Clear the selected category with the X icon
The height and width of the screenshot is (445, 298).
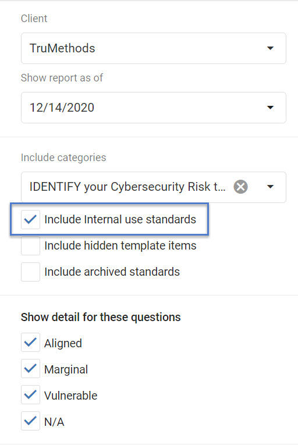(x=240, y=187)
